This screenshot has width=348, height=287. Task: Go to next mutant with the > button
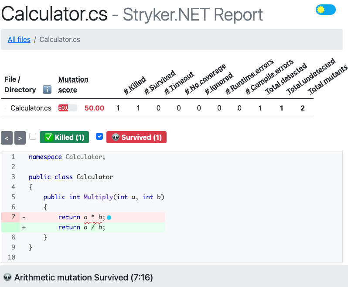(20, 138)
